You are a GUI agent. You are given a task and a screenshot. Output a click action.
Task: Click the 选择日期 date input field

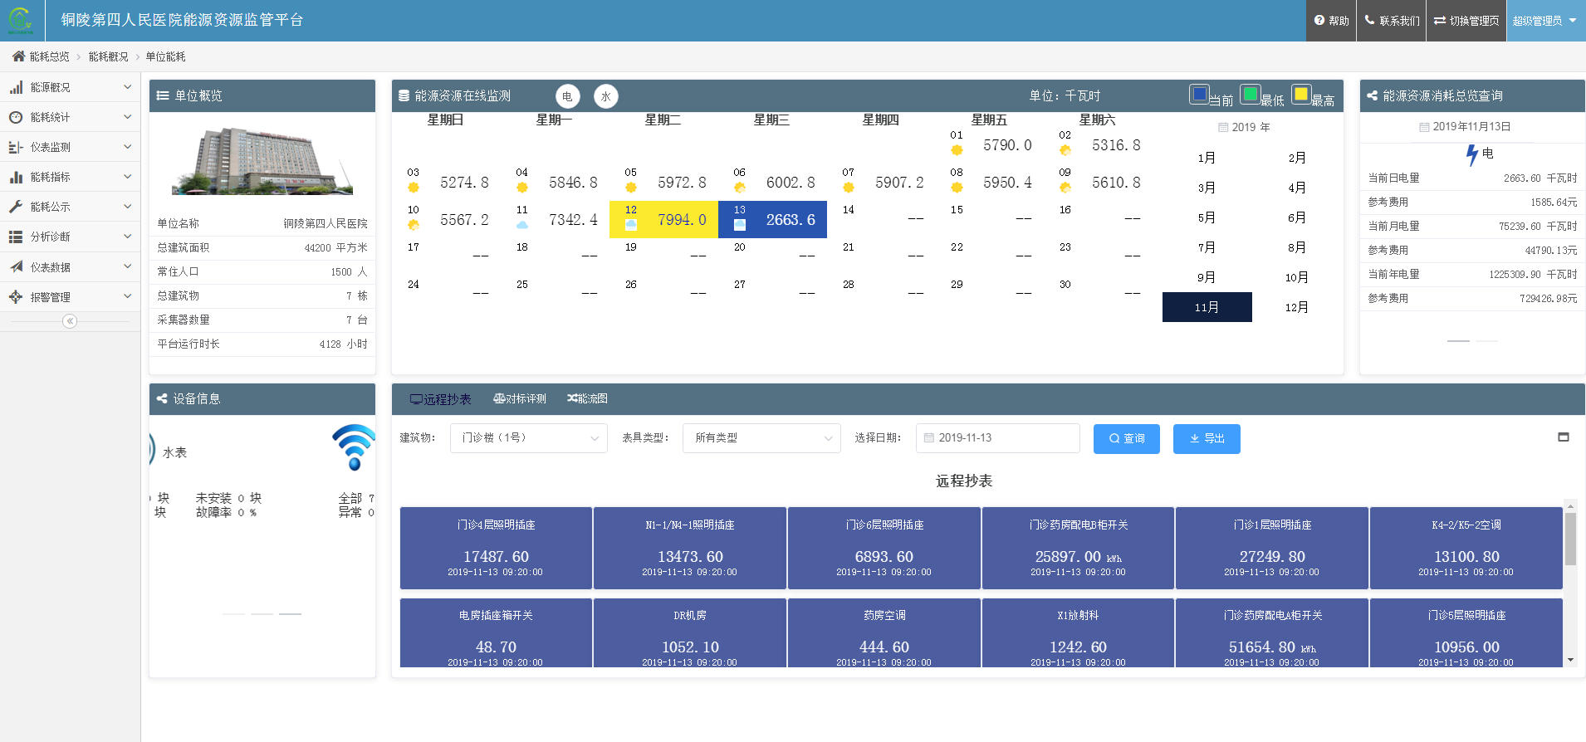point(997,438)
